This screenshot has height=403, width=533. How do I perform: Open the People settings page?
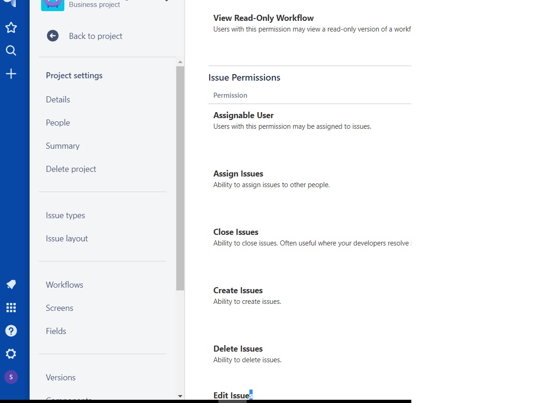[58, 123]
